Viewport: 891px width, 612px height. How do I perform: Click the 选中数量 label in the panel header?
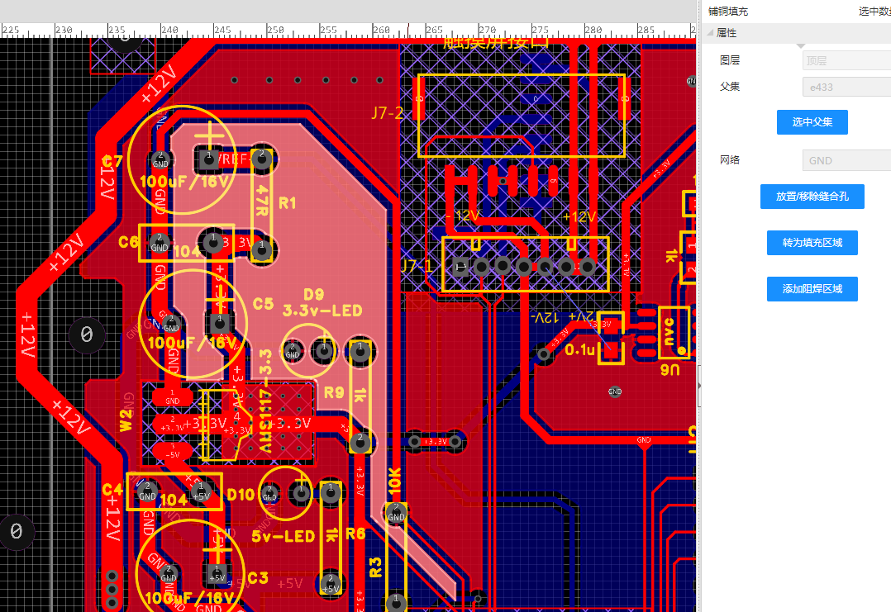coord(874,12)
